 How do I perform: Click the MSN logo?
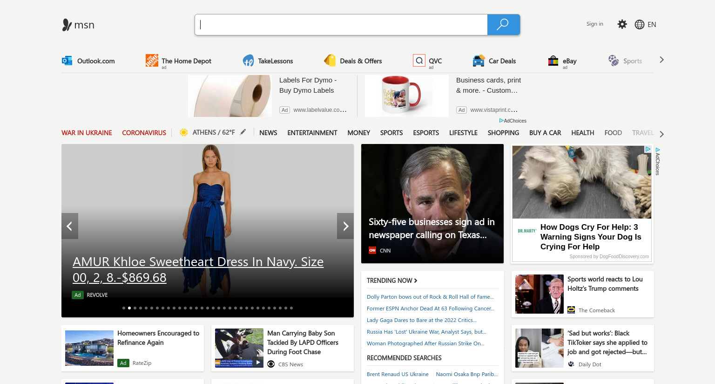(78, 25)
